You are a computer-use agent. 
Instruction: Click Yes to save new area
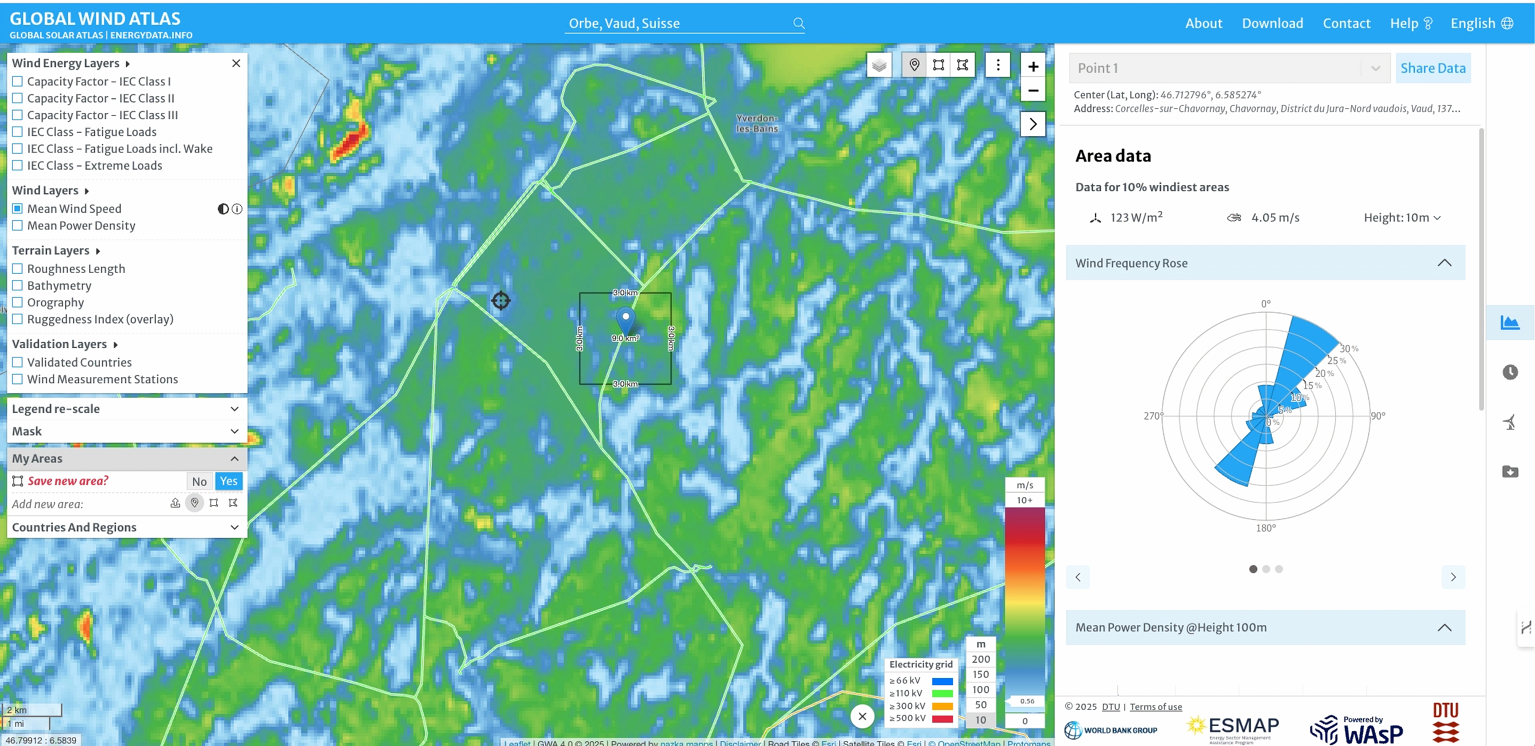pyautogui.click(x=229, y=481)
